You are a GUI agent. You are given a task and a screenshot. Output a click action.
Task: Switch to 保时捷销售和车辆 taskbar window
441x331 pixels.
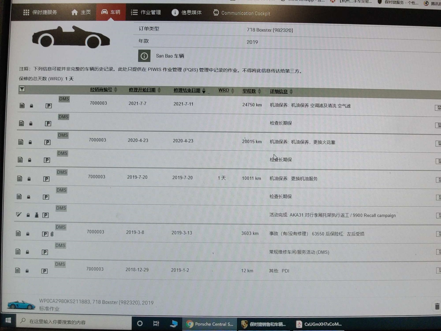point(264,324)
